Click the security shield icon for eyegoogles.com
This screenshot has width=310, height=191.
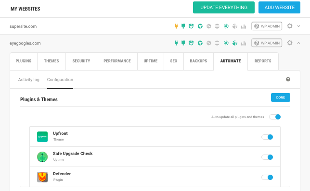[x=191, y=43]
